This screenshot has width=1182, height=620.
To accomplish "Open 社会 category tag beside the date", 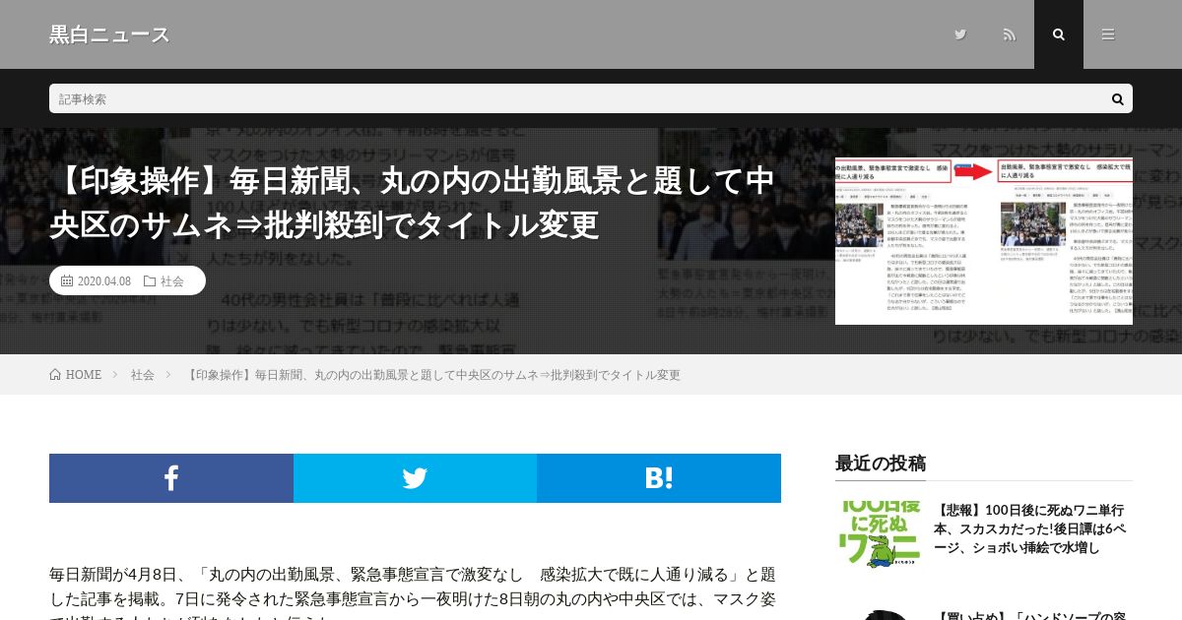I will tap(172, 280).
